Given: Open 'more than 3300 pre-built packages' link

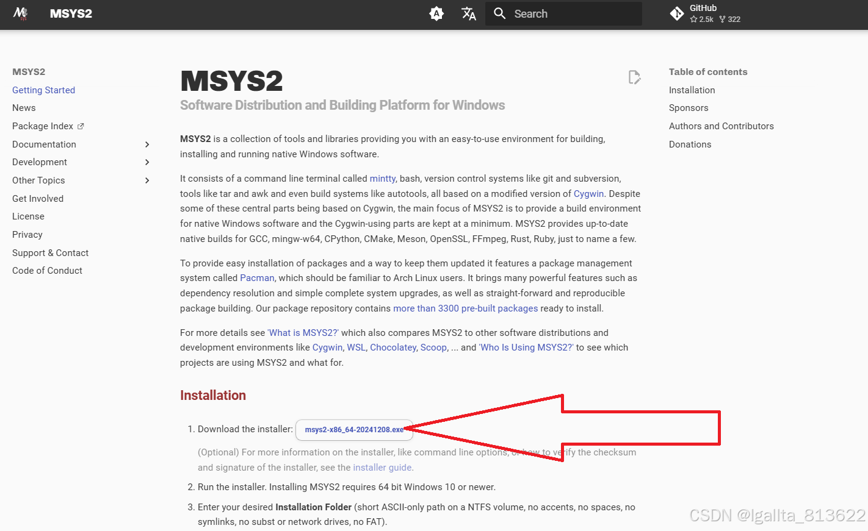Looking at the screenshot, I should pyautogui.click(x=466, y=308).
